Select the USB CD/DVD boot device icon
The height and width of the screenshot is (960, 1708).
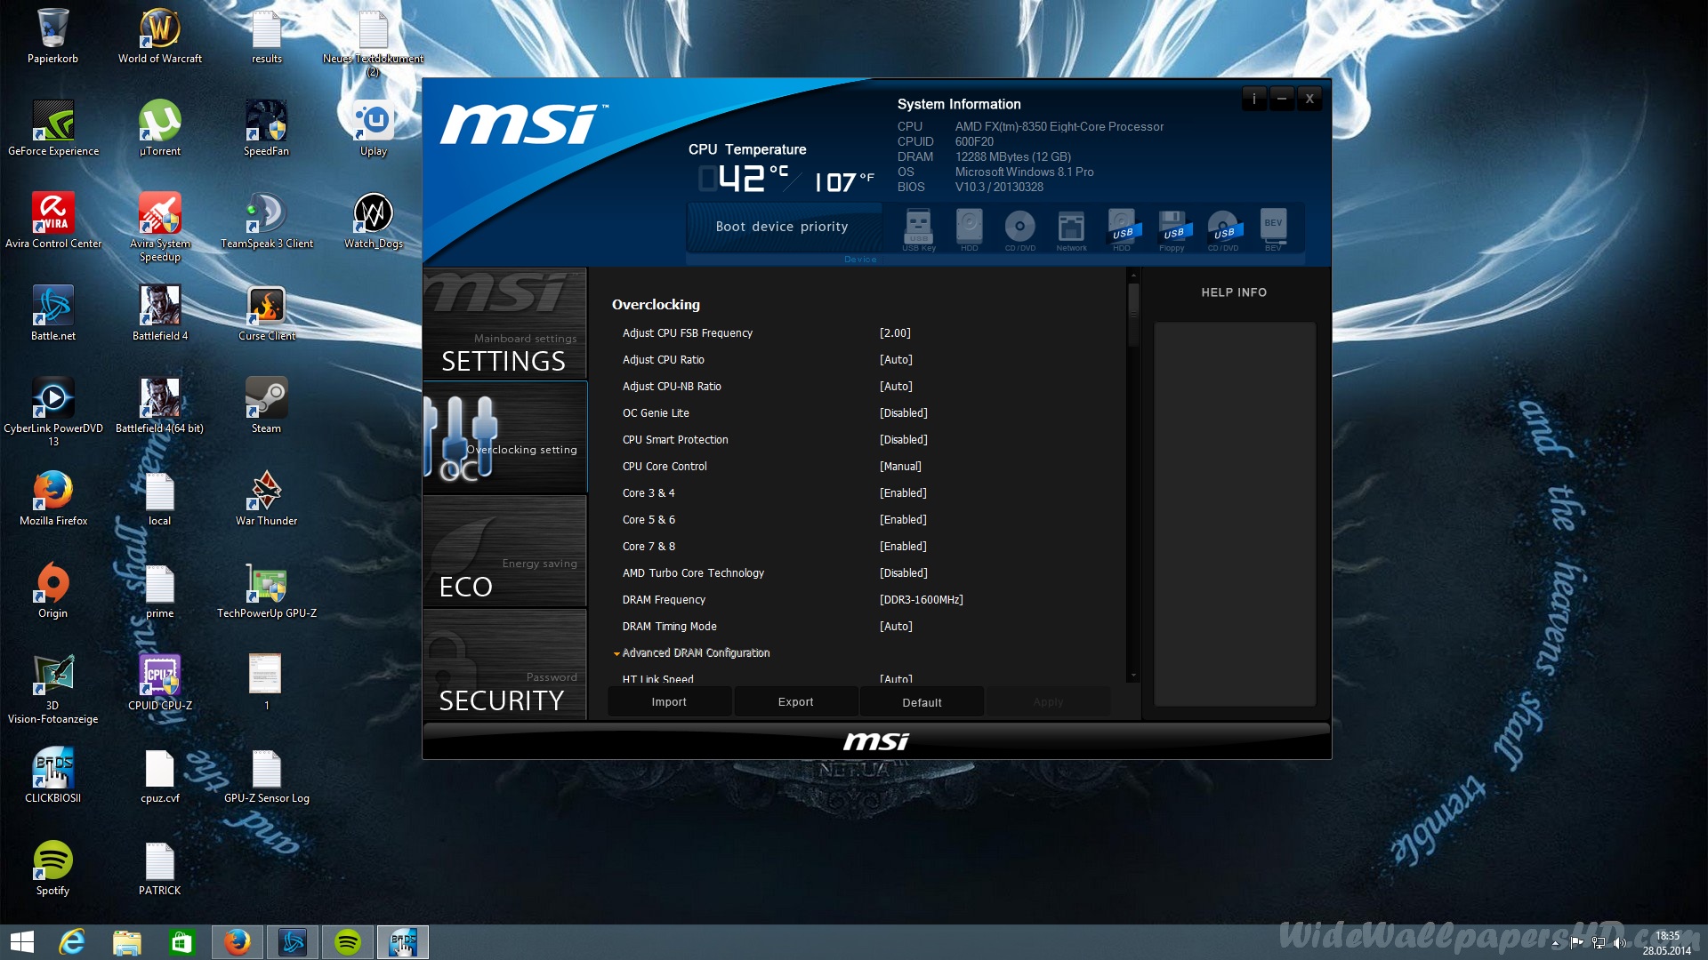[x=1223, y=228]
